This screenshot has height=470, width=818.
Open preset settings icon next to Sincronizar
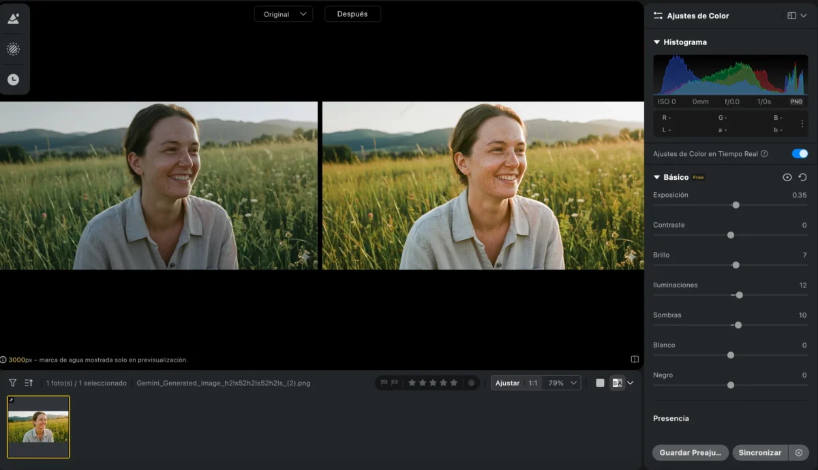[x=799, y=453]
